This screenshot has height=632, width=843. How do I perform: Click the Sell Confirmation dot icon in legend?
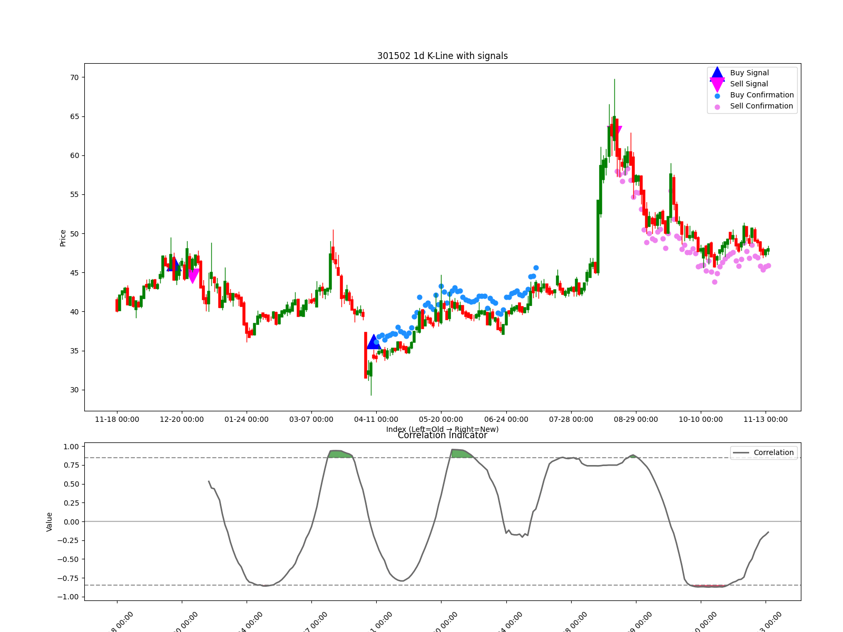[718, 106]
